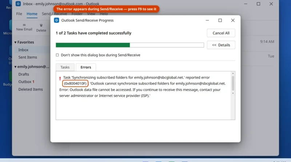The image size is (291, 162).
Task: Click the error list scroll-down arrow
Action: tap(233, 93)
